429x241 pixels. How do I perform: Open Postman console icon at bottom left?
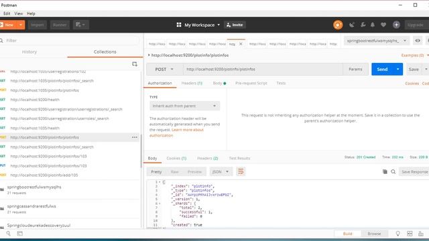(x=19, y=234)
